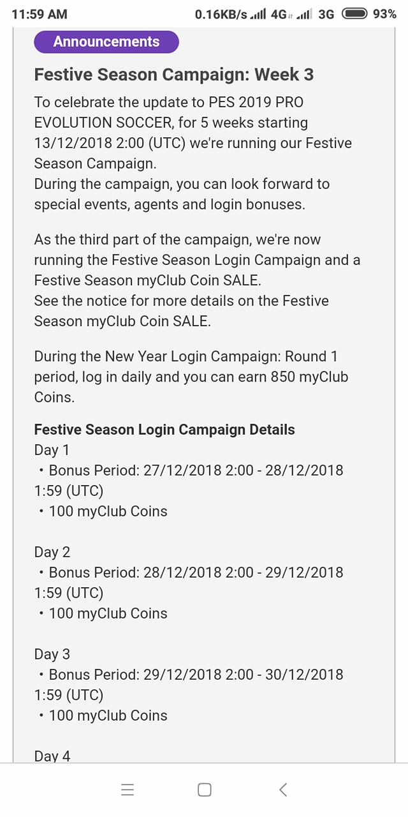The image size is (408, 817).
Task: Tap the Festive Season Login Campaign Details heading
Action: tap(164, 430)
